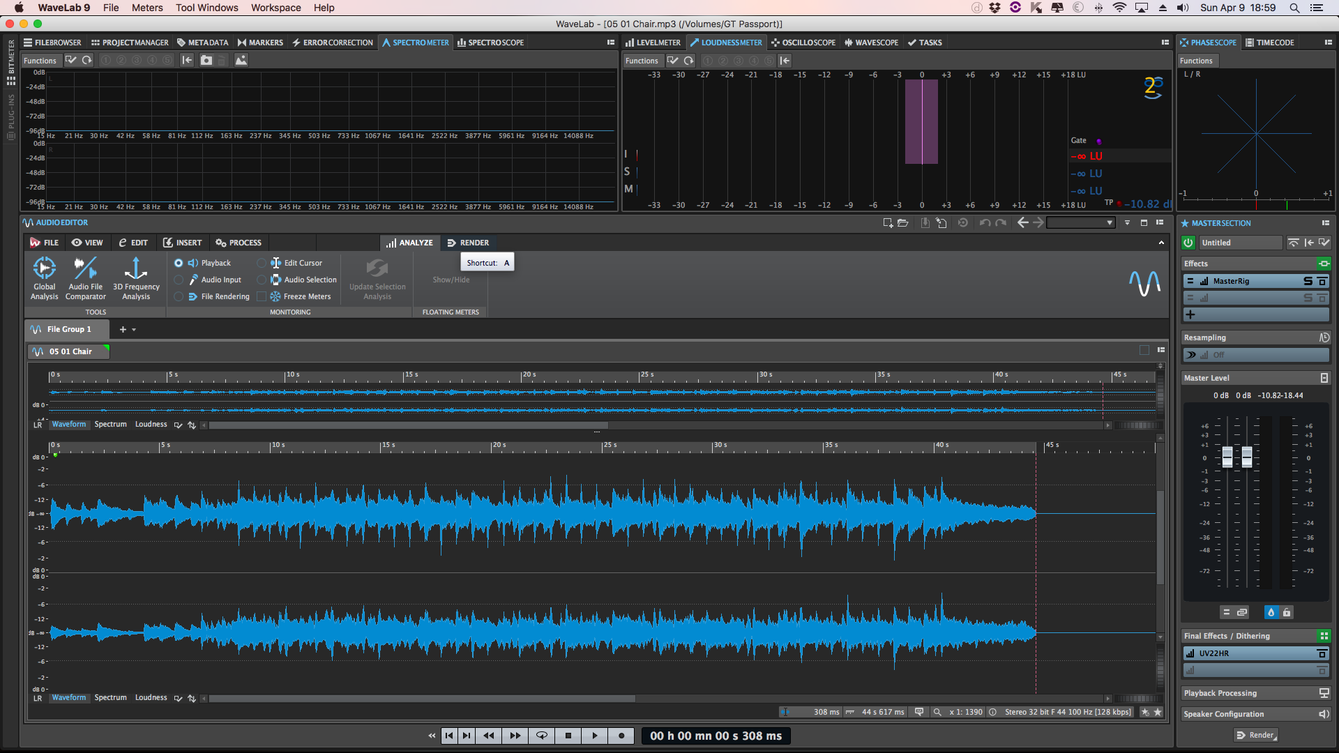Enable the Freeze Meters checkbox
This screenshot has height=753, width=1339.
[262, 296]
